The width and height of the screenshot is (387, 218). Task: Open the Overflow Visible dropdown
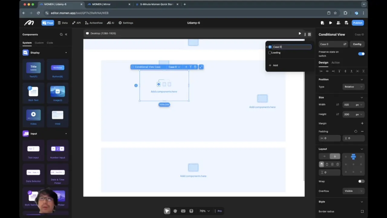coord(353,191)
